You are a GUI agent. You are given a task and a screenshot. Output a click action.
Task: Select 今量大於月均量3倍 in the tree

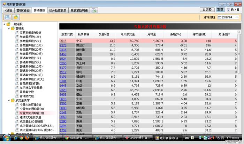(x=32, y=113)
